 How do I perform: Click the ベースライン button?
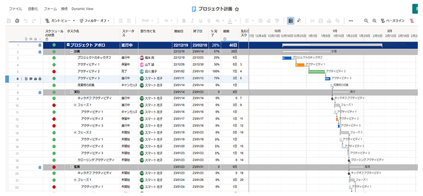pyautogui.click(x=393, y=21)
